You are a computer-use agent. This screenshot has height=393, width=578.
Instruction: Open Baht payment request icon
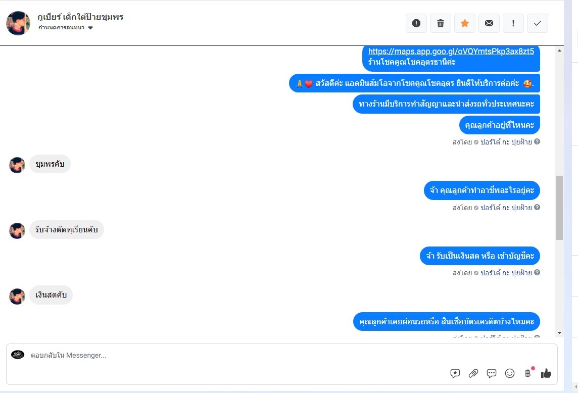[x=528, y=373]
